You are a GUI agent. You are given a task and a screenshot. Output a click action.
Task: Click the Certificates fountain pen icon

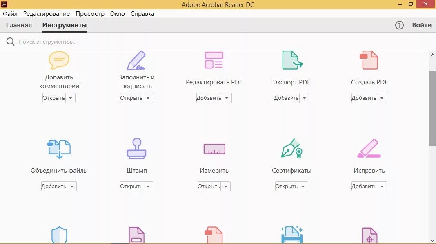click(x=291, y=149)
